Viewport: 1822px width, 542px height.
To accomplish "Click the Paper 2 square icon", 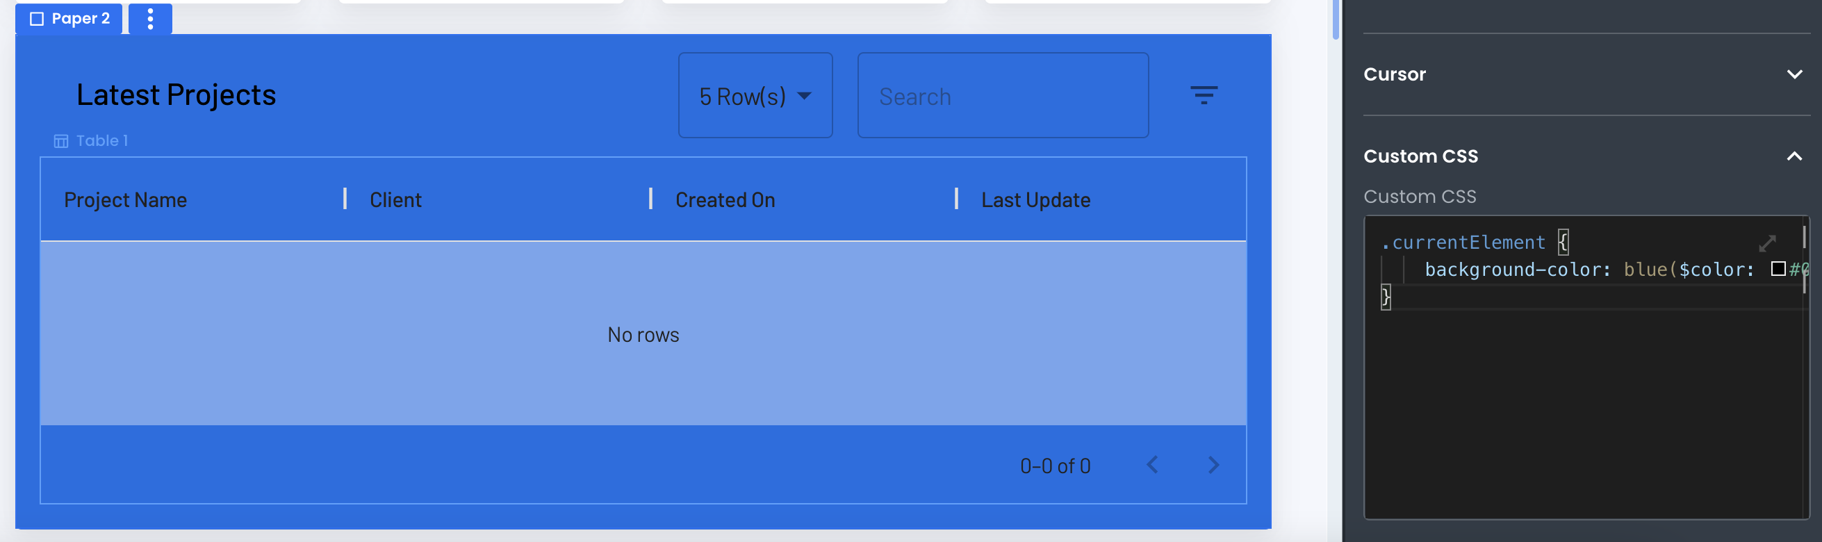I will pyautogui.click(x=37, y=19).
